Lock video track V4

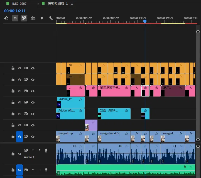[13, 102]
